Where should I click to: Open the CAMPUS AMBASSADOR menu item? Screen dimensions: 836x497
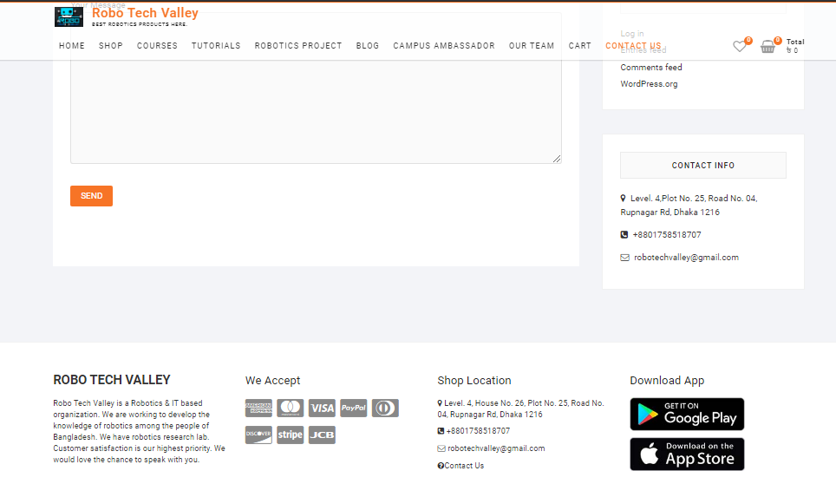pyautogui.click(x=444, y=46)
